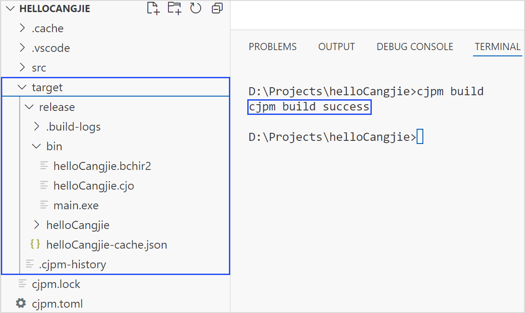Collapse the bin folder
The height and width of the screenshot is (313, 525).
36,146
